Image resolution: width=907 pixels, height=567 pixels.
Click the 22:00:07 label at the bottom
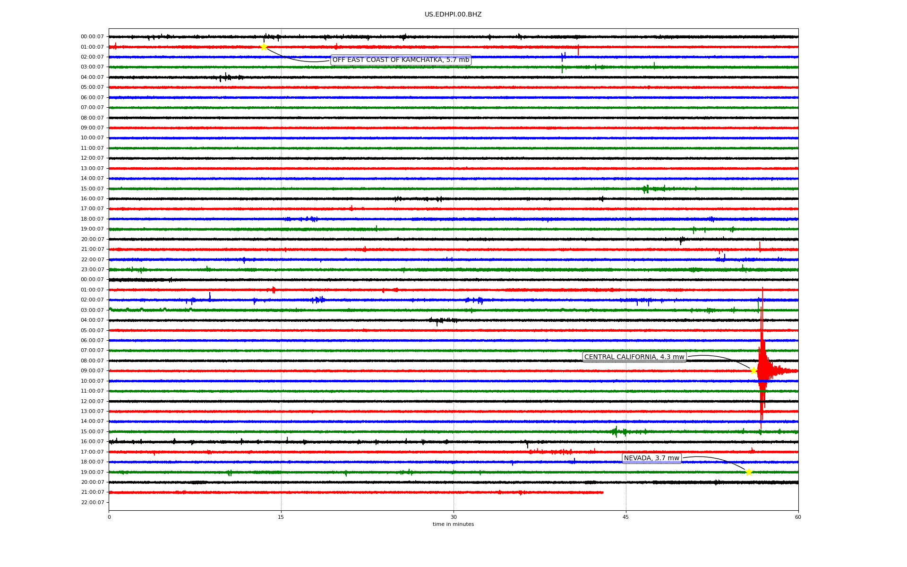click(x=92, y=502)
